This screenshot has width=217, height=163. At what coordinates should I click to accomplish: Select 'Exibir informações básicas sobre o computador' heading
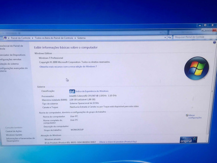(x=66, y=47)
